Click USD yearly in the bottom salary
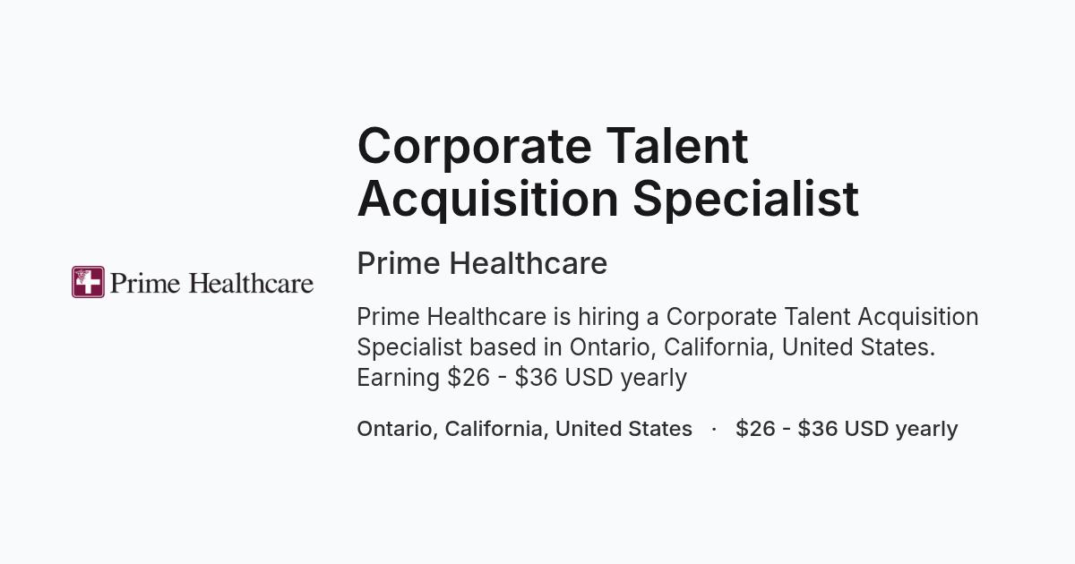Image resolution: width=1075 pixels, height=564 pixels. click(x=901, y=429)
